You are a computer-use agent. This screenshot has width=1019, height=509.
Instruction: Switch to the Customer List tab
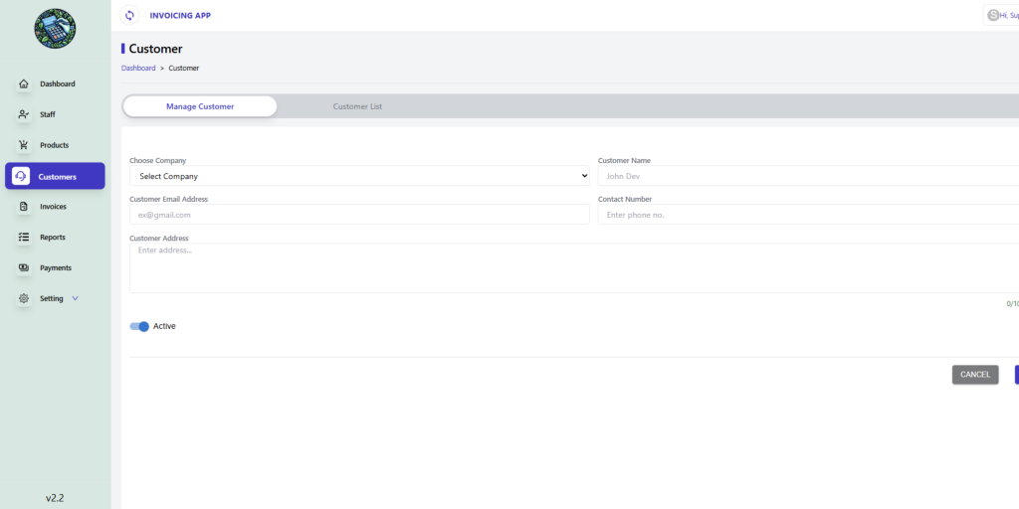357,106
